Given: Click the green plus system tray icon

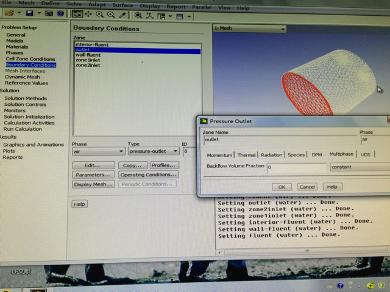Looking at the screenshot, I should (x=370, y=285).
